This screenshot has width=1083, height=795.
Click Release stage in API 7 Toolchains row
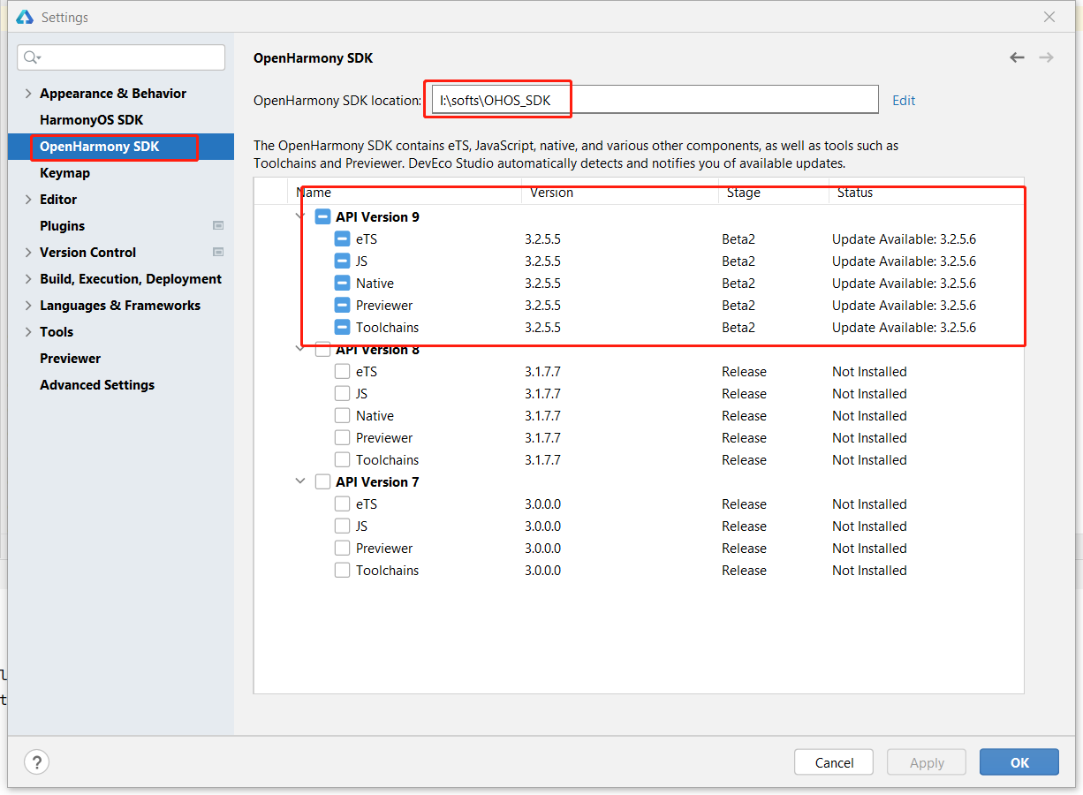744,570
